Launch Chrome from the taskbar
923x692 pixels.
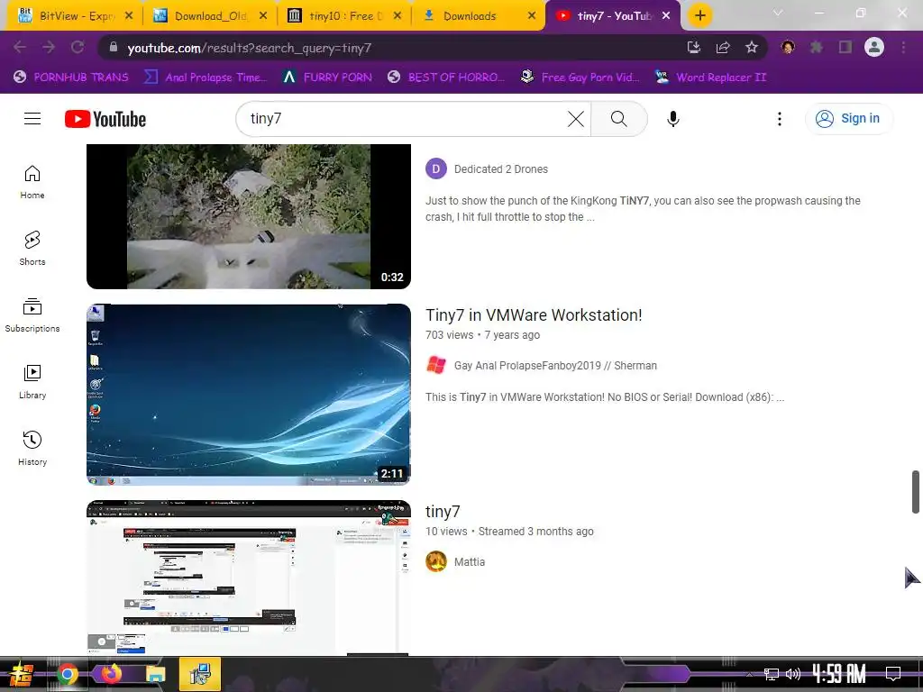67,674
